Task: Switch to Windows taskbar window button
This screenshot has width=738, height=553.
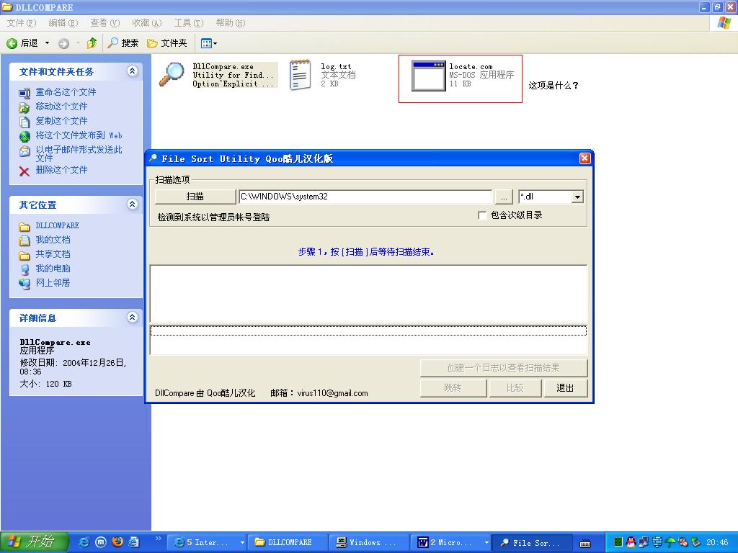Action: (370, 543)
